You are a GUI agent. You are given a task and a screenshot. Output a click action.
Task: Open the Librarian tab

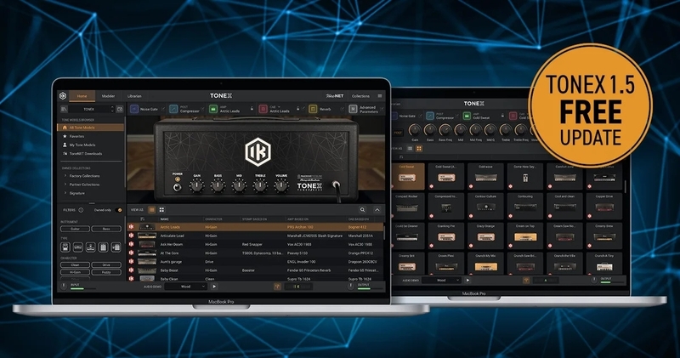(134, 96)
